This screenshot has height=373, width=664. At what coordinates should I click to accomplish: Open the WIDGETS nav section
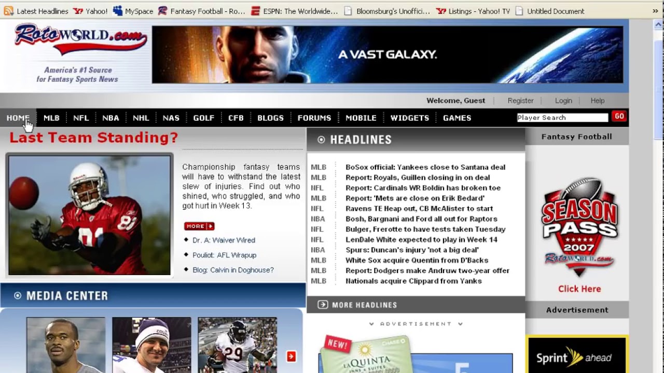coord(410,118)
